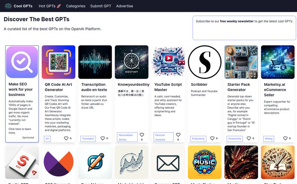Open the audio waveform thumbnail

[95, 62]
